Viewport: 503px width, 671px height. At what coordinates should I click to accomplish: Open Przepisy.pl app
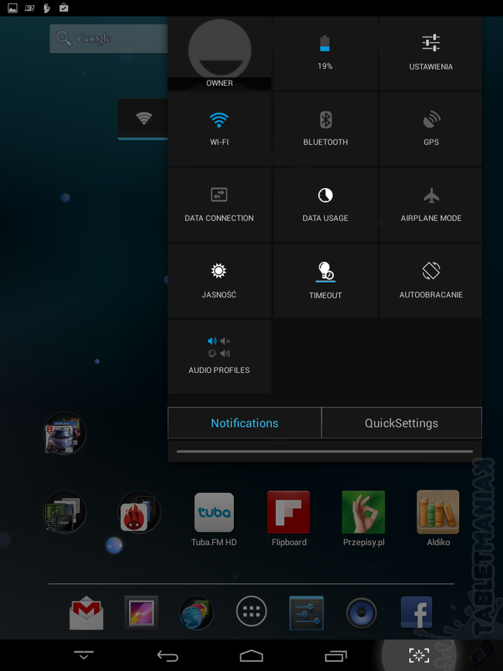364,519
